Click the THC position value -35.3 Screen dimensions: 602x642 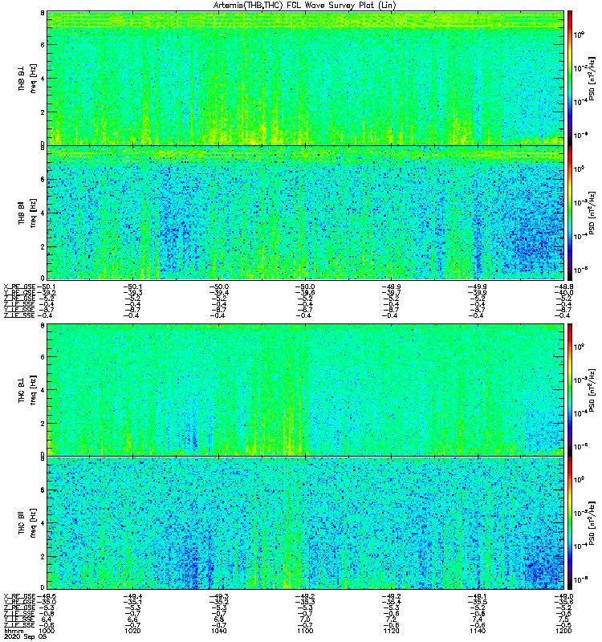(305, 602)
